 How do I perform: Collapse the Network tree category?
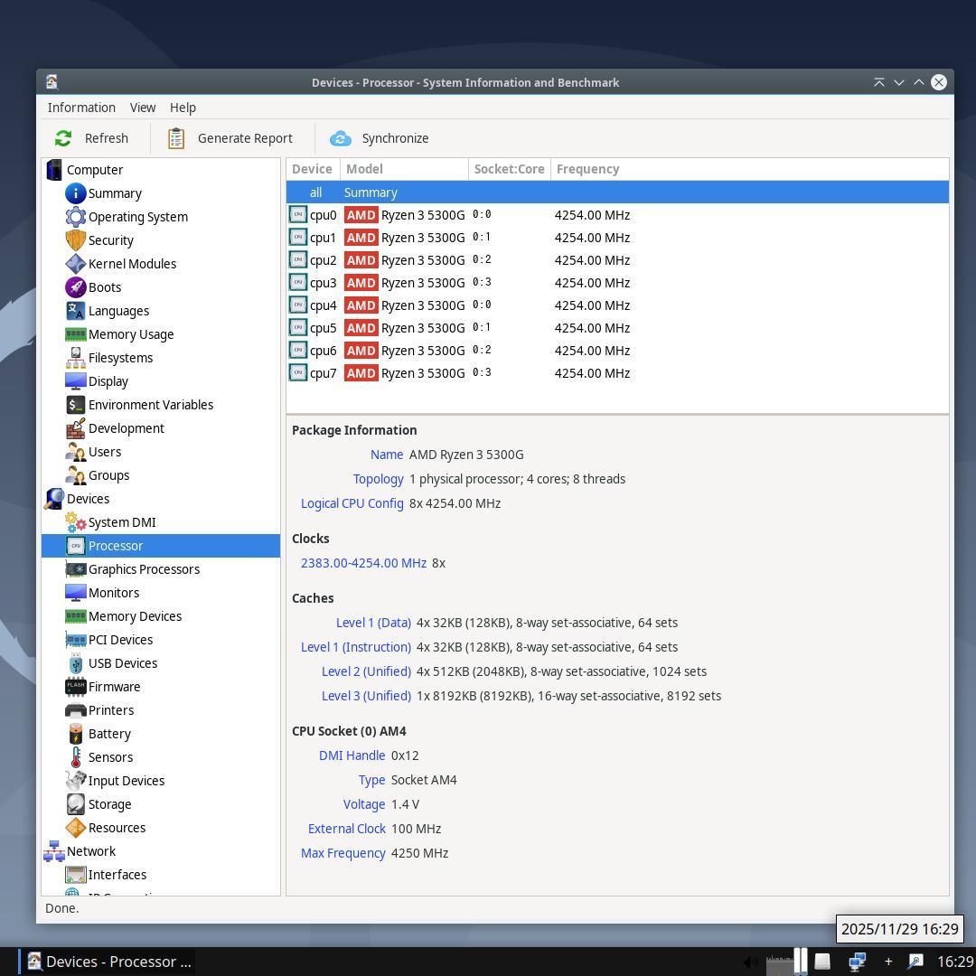54,851
